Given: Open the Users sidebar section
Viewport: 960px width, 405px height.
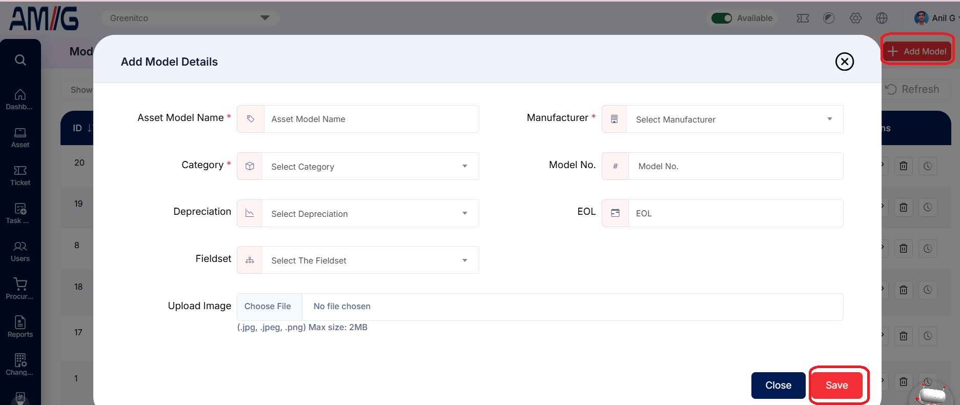Looking at the screenshot, I should point(20,252).
